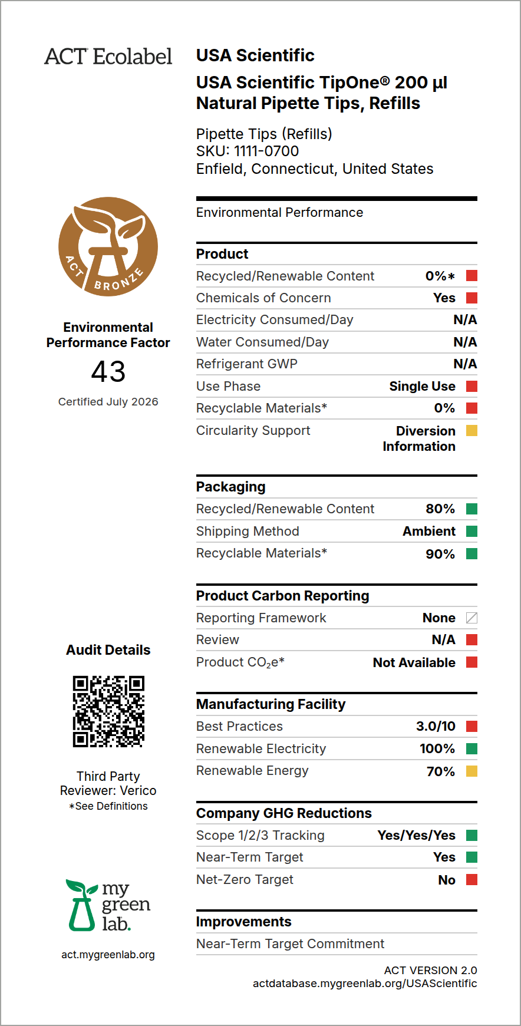Click the green swatch beside Scope 1/2/3 Tracking
The image size is (521, 1026).
tap(471, 835)
